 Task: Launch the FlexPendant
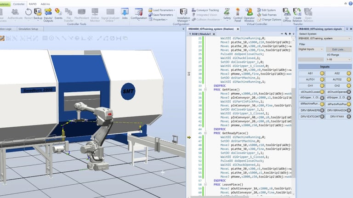pyautogui.click(x=81, y=14)
